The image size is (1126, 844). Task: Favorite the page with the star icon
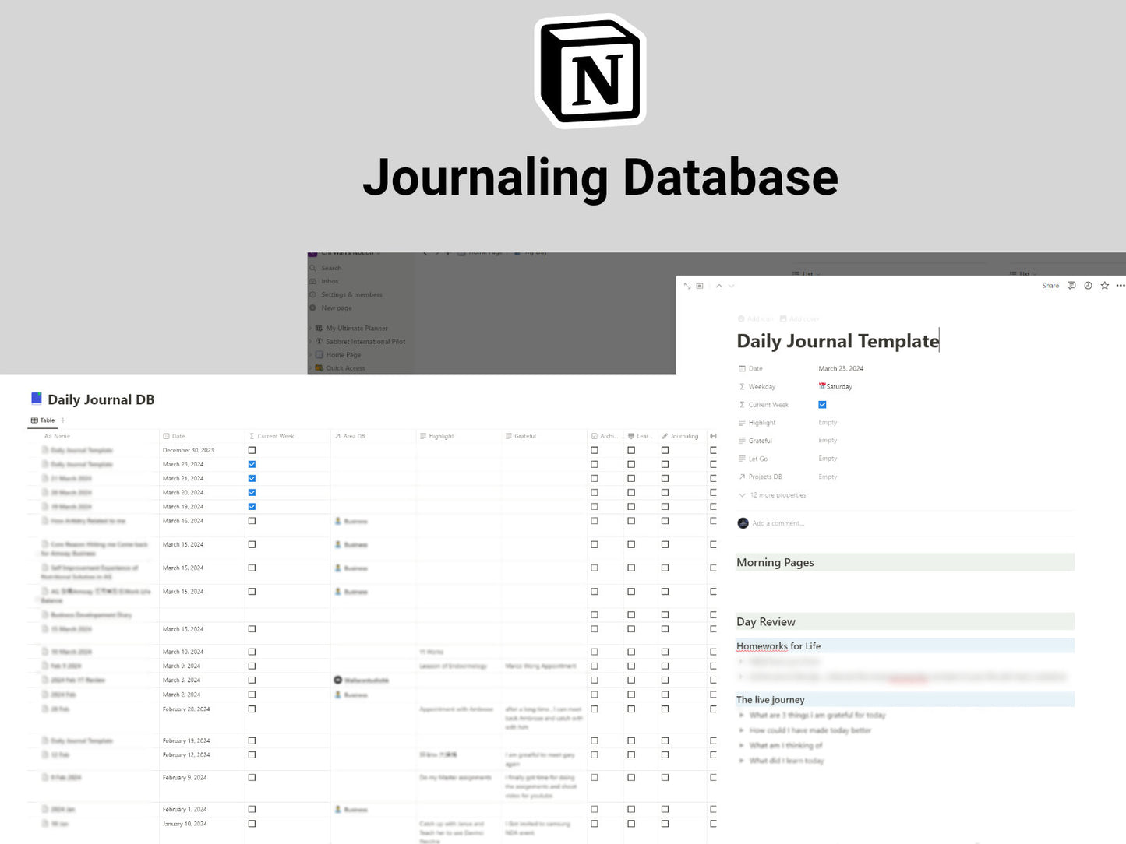[x=1104, y=286]
